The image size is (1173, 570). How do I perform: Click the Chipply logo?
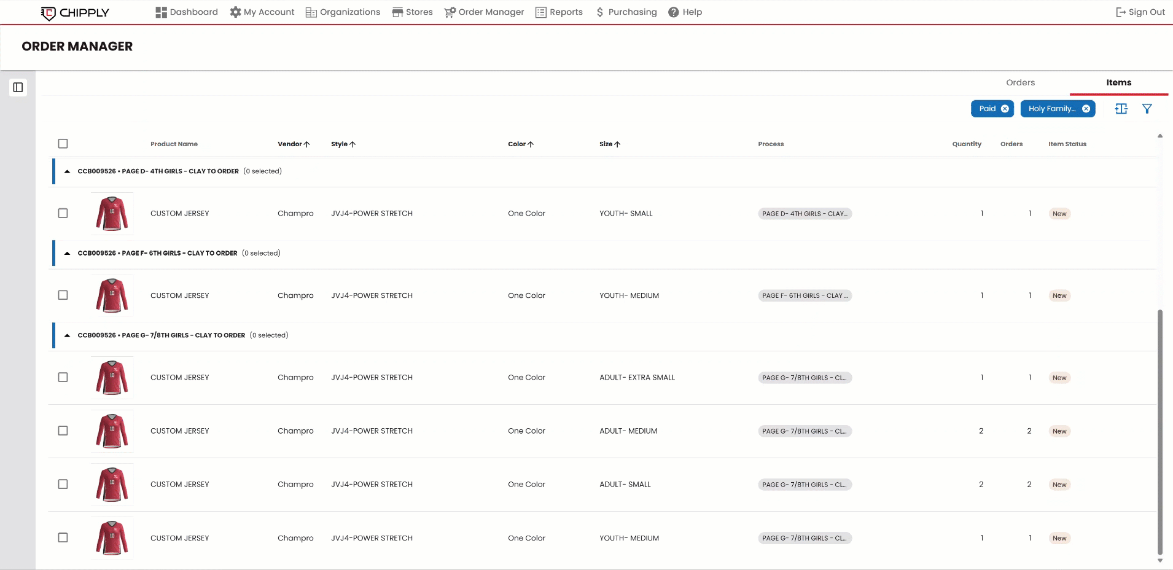[x=75, y=12]
